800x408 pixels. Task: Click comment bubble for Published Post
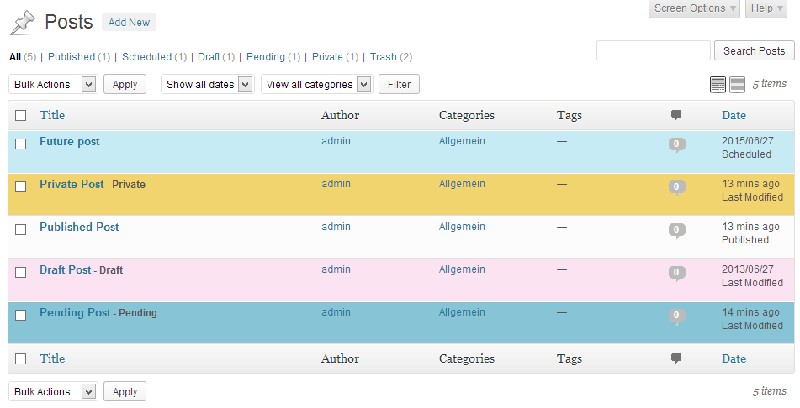point(677,230)
